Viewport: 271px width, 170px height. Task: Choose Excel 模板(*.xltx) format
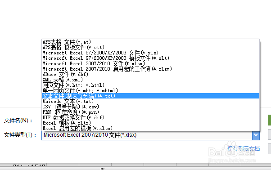pyautogui.click(x=150, y=123)
